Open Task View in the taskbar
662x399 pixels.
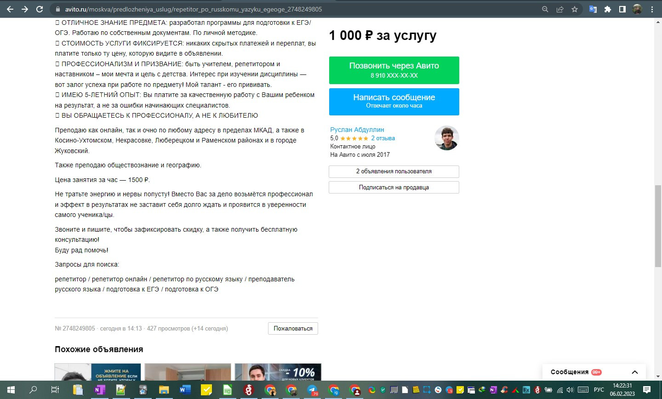click(55, 390)
